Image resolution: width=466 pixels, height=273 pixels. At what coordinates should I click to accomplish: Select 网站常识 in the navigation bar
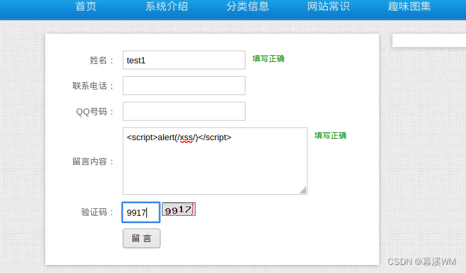tap(328, 6)
